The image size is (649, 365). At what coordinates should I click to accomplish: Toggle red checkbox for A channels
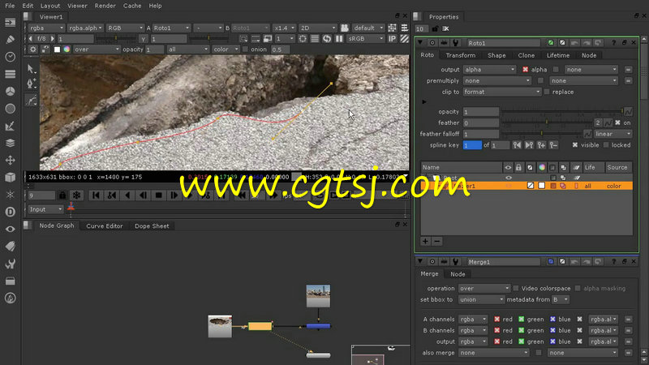(x=496, y=320)
